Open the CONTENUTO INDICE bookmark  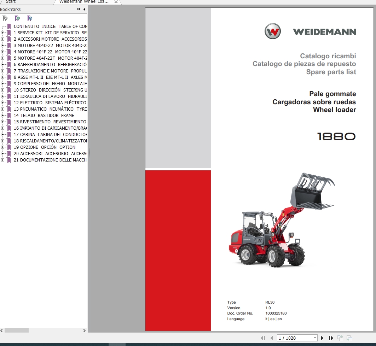point(50,27)
